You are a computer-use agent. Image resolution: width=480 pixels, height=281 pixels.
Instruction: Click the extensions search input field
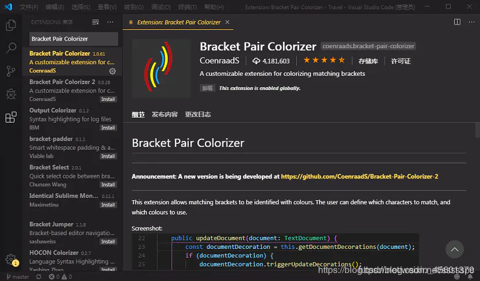[73, 39]
